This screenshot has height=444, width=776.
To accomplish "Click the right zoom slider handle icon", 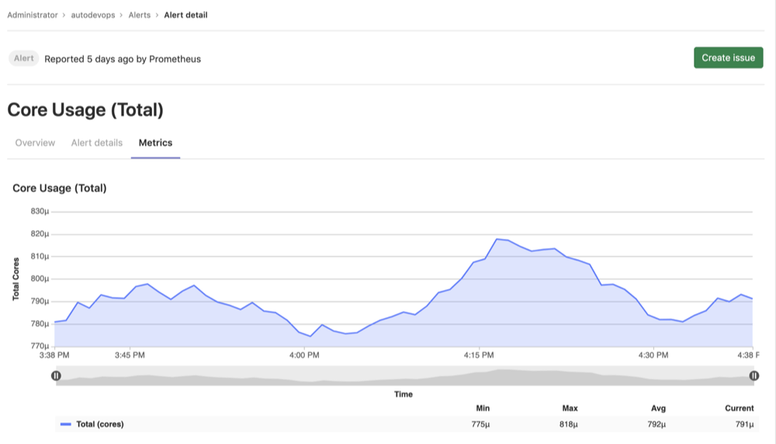I will tap(754, 376).
